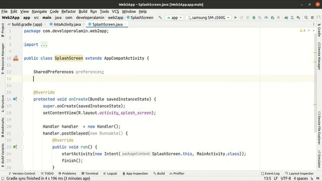The width and height of the screenshot is (322, 181).
Task: Jump to next highlighted warning arrow
Action: (313, 31)
